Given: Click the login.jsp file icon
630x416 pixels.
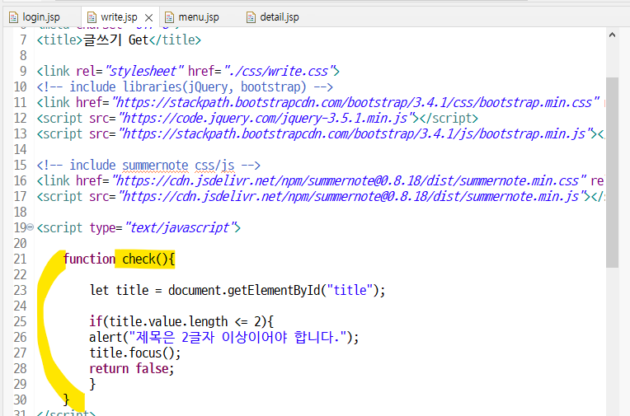Looking at the screenshot, I should [14, 17].
